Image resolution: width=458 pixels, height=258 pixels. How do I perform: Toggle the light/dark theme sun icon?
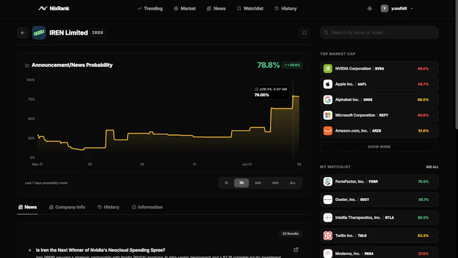point(369,9)
